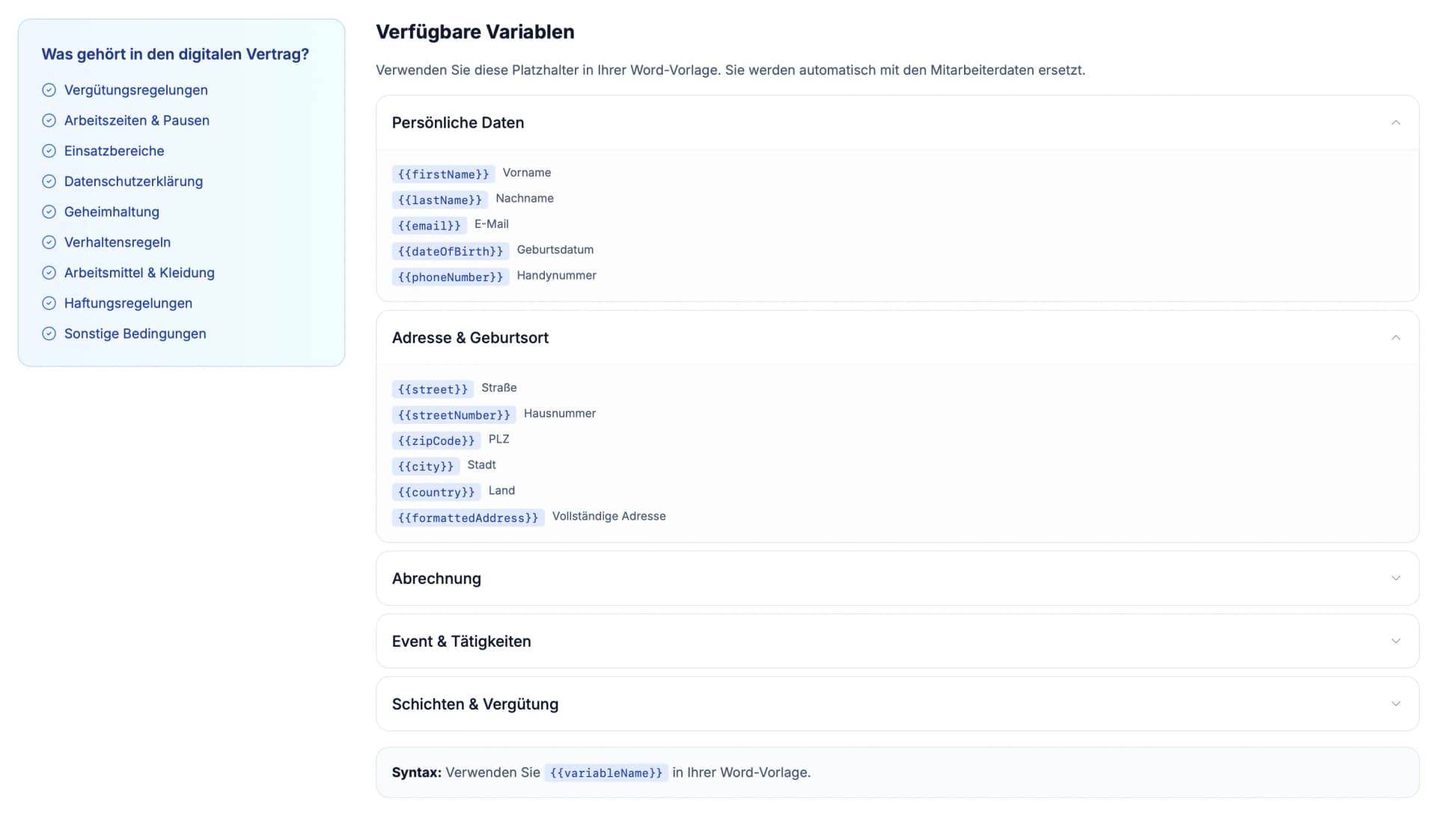The width and height of the screenshot is (1437, 818).
Task: Collapse the Adresse & Geburtsort chevron
Action: click(1395, 338)
